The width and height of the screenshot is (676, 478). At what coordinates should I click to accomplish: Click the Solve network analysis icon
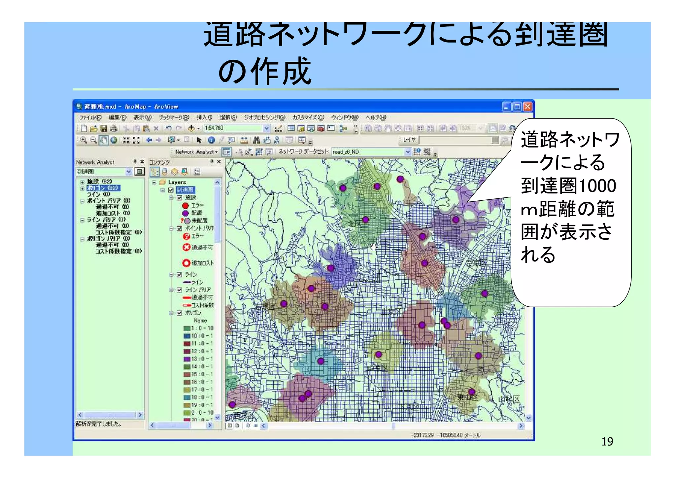[259, 152]
